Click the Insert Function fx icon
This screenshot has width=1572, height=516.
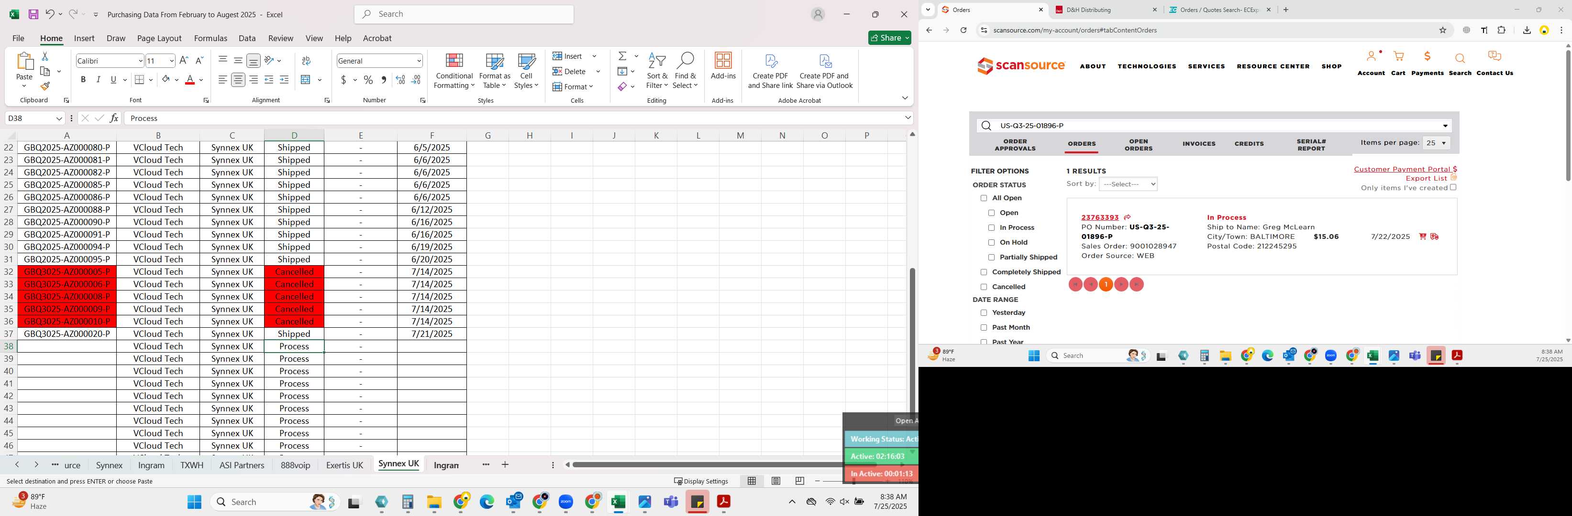pos(114,118)
